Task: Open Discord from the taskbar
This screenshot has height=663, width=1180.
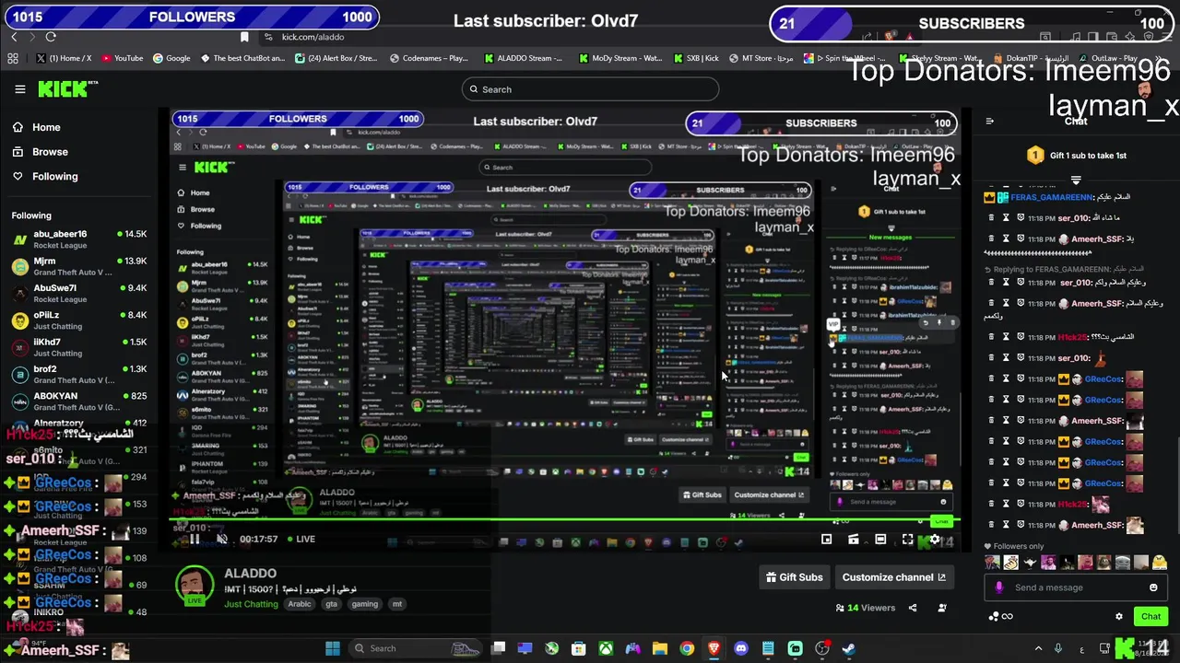Action: (x=741, y=648)
